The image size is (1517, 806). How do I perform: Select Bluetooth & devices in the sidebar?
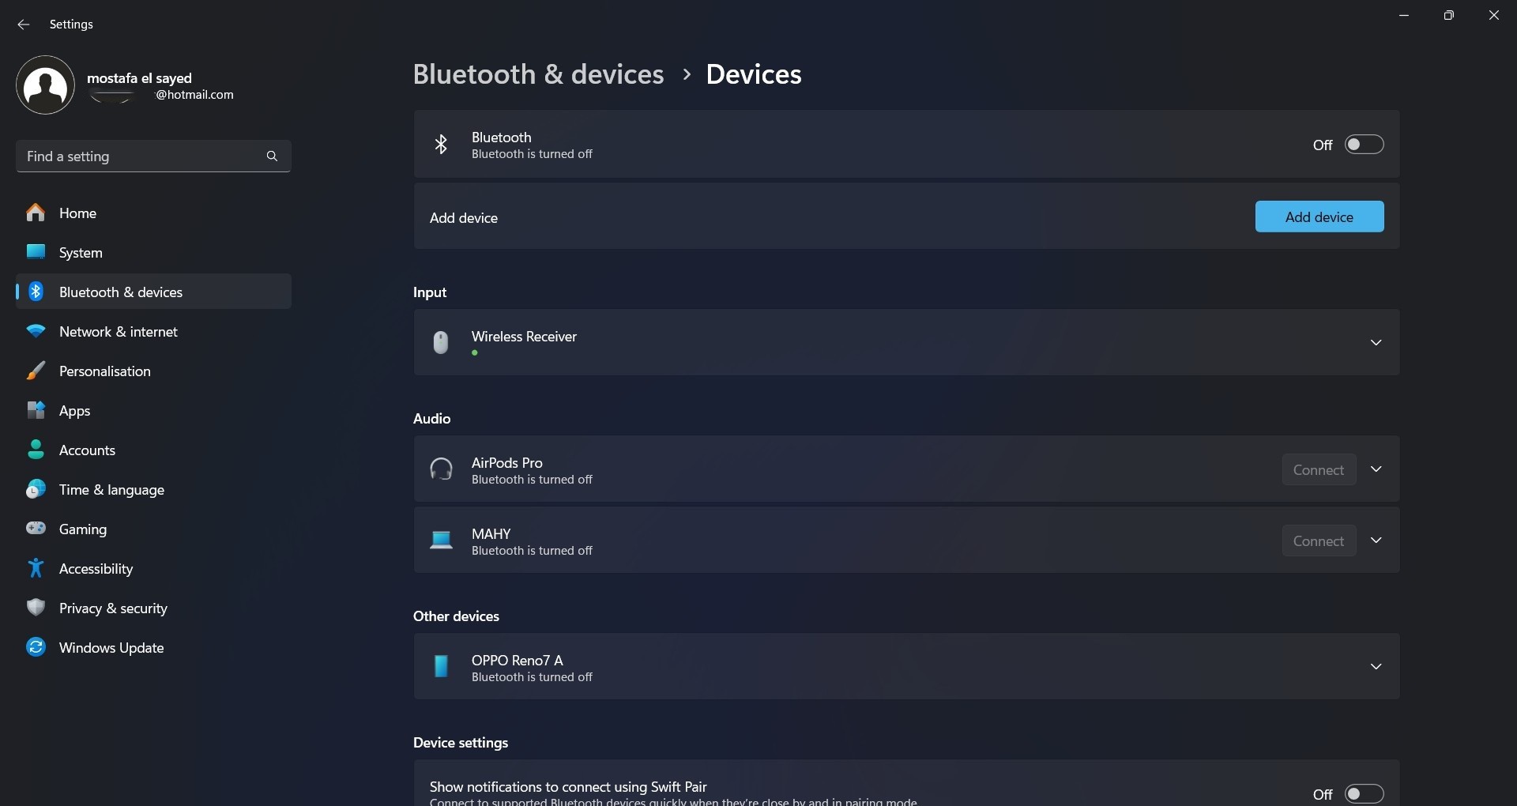click(x=120, y=292)
